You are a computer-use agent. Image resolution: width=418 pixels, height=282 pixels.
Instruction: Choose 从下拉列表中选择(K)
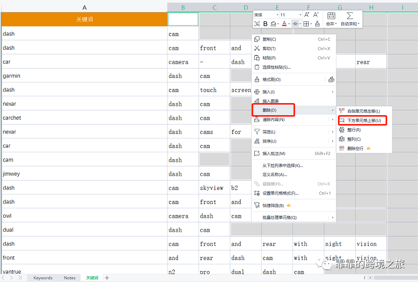point(294,165)
